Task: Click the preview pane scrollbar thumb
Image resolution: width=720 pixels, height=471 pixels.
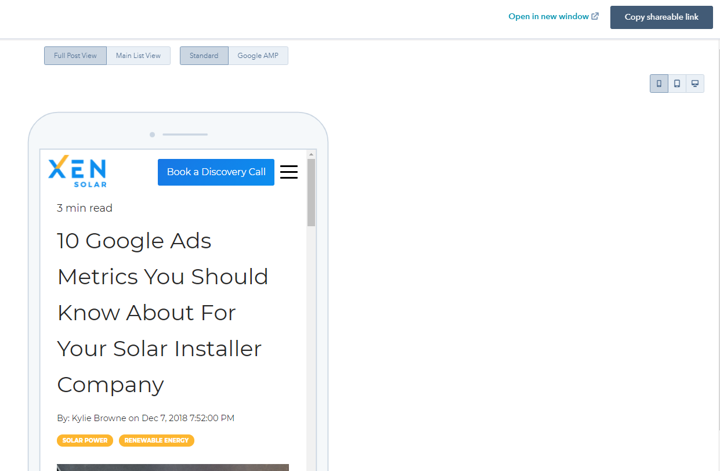Action: pos(311,191)
